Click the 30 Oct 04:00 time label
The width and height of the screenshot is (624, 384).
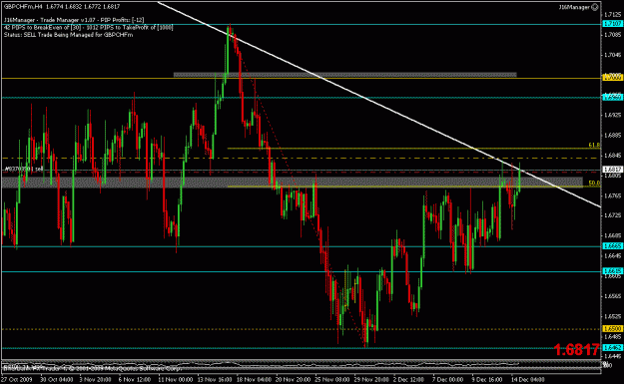(x=57, y=379)
